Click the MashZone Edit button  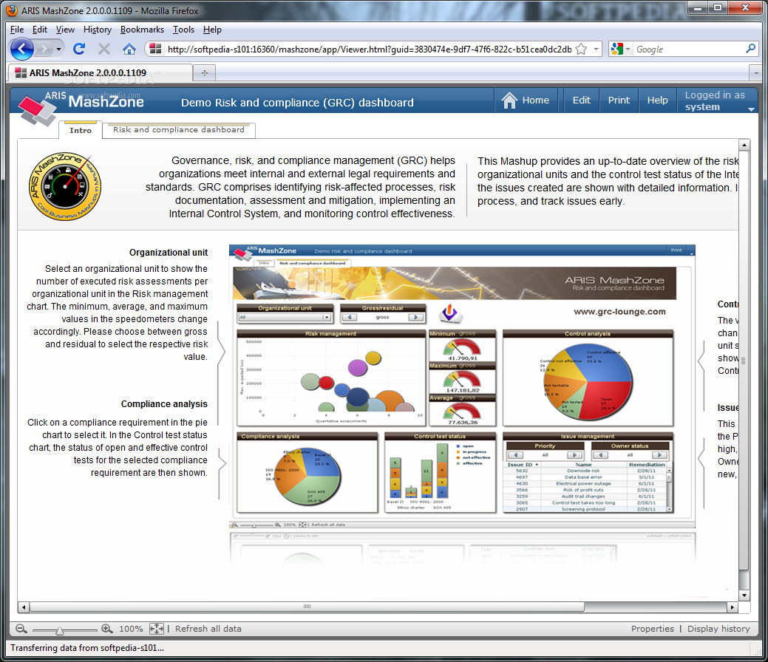point(582,100)
